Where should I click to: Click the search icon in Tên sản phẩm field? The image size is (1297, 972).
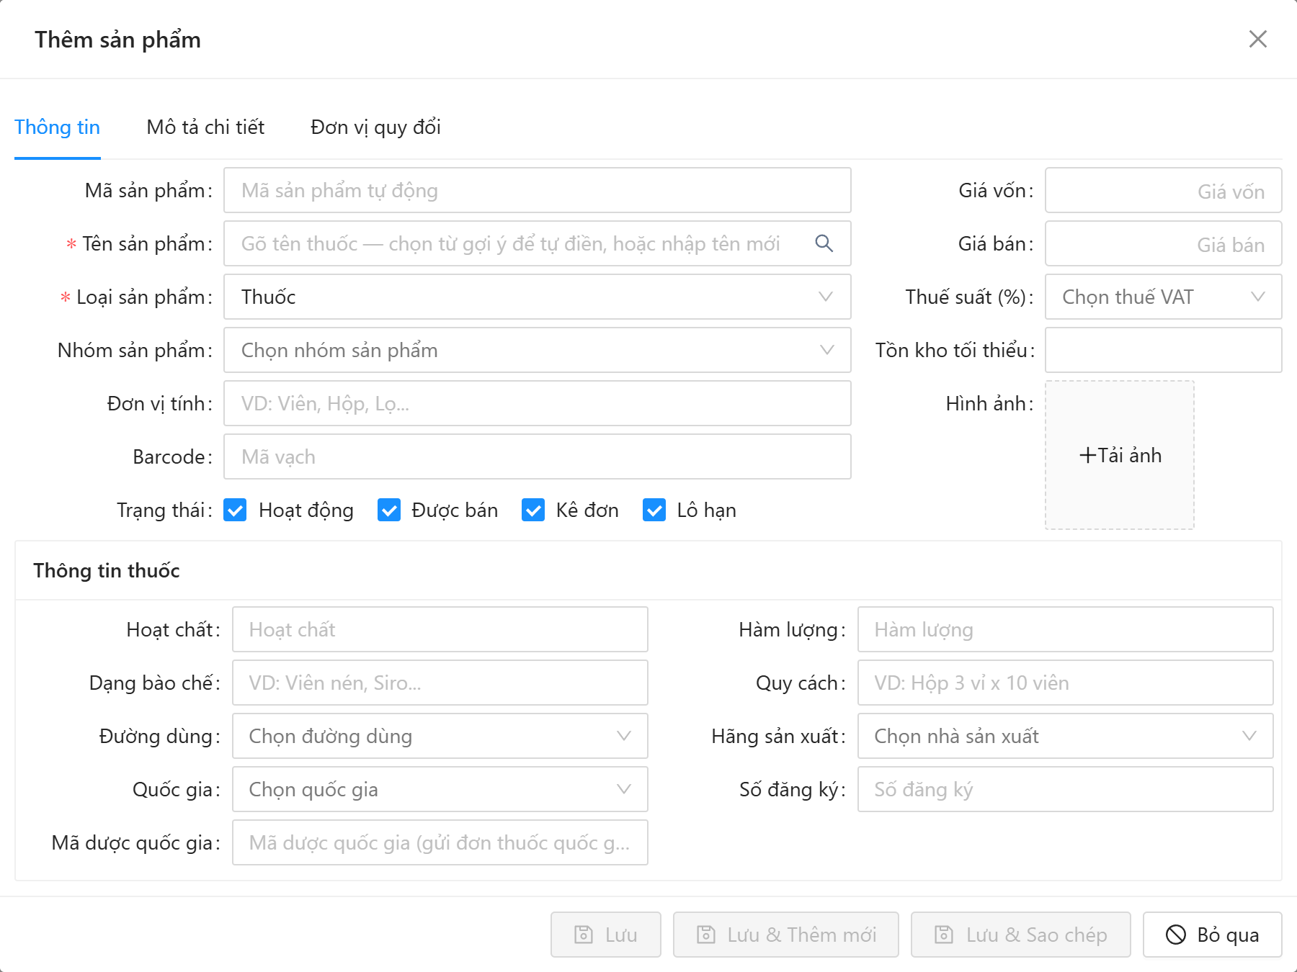coord(824,243)
